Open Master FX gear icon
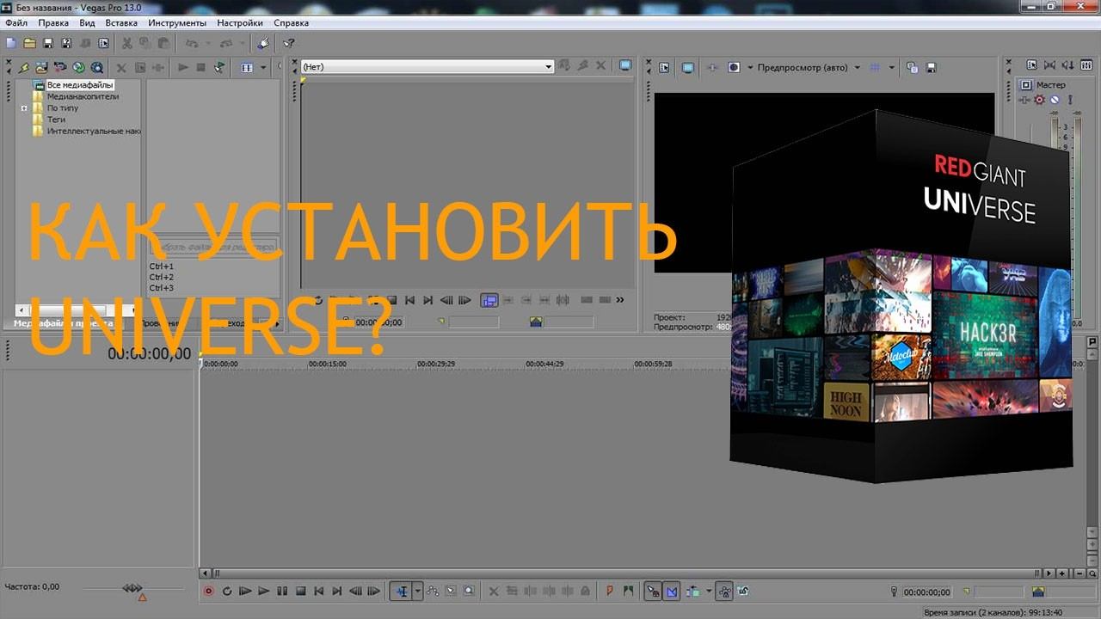 point(1038,100)
